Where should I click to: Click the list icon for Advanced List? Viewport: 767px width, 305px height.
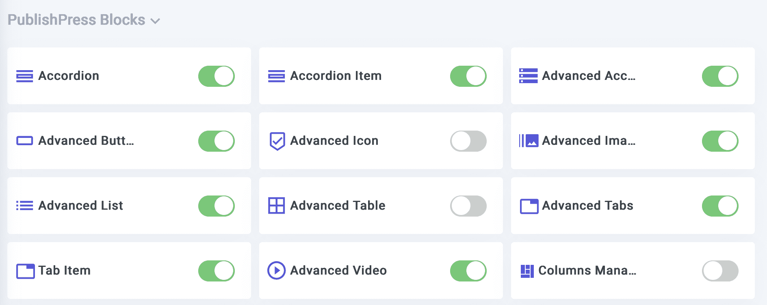point(24,206)
